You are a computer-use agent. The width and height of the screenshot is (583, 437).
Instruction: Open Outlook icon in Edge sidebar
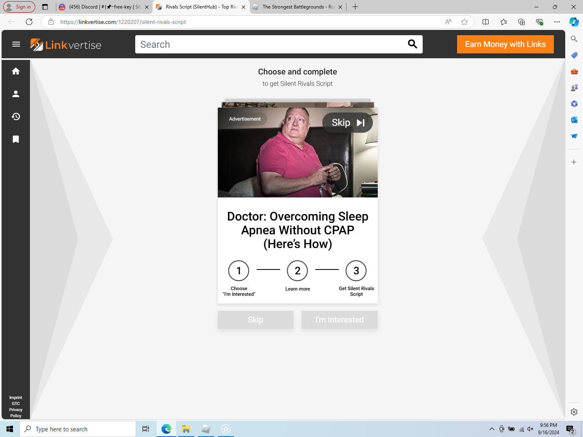574,120
